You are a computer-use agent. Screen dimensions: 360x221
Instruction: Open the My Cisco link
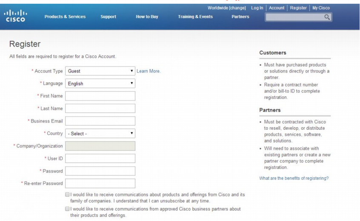tap(321, 8)
